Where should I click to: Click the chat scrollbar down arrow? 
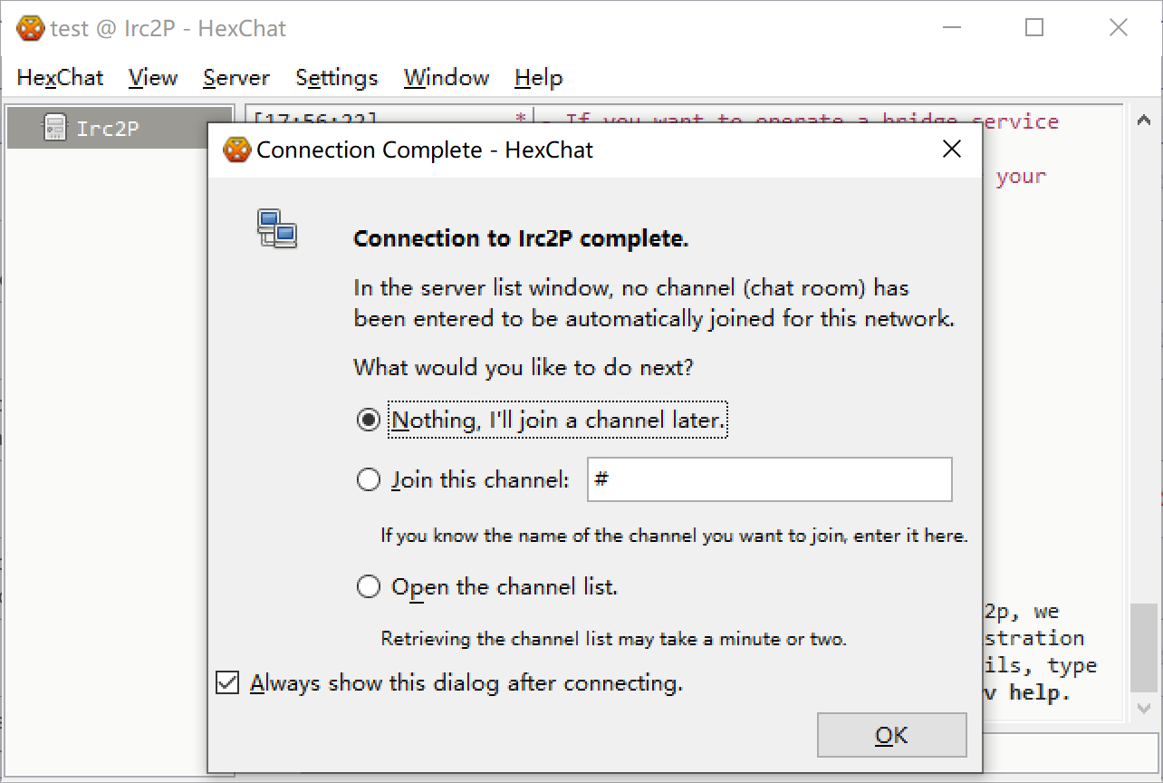click(x=1143, y=708)
